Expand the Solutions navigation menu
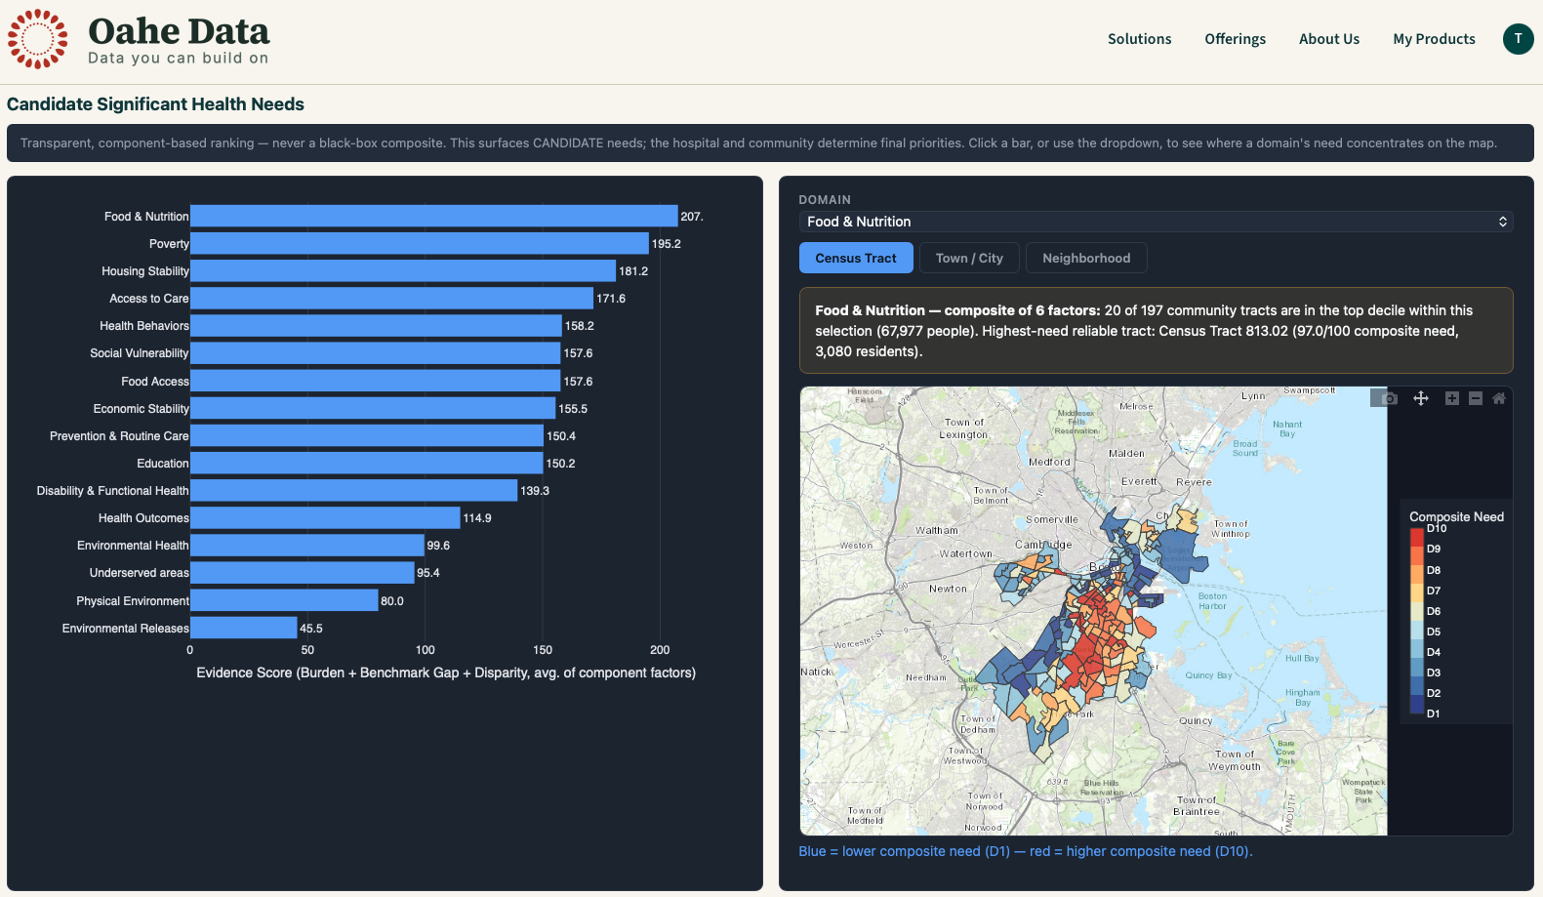 coord(1139,39)
